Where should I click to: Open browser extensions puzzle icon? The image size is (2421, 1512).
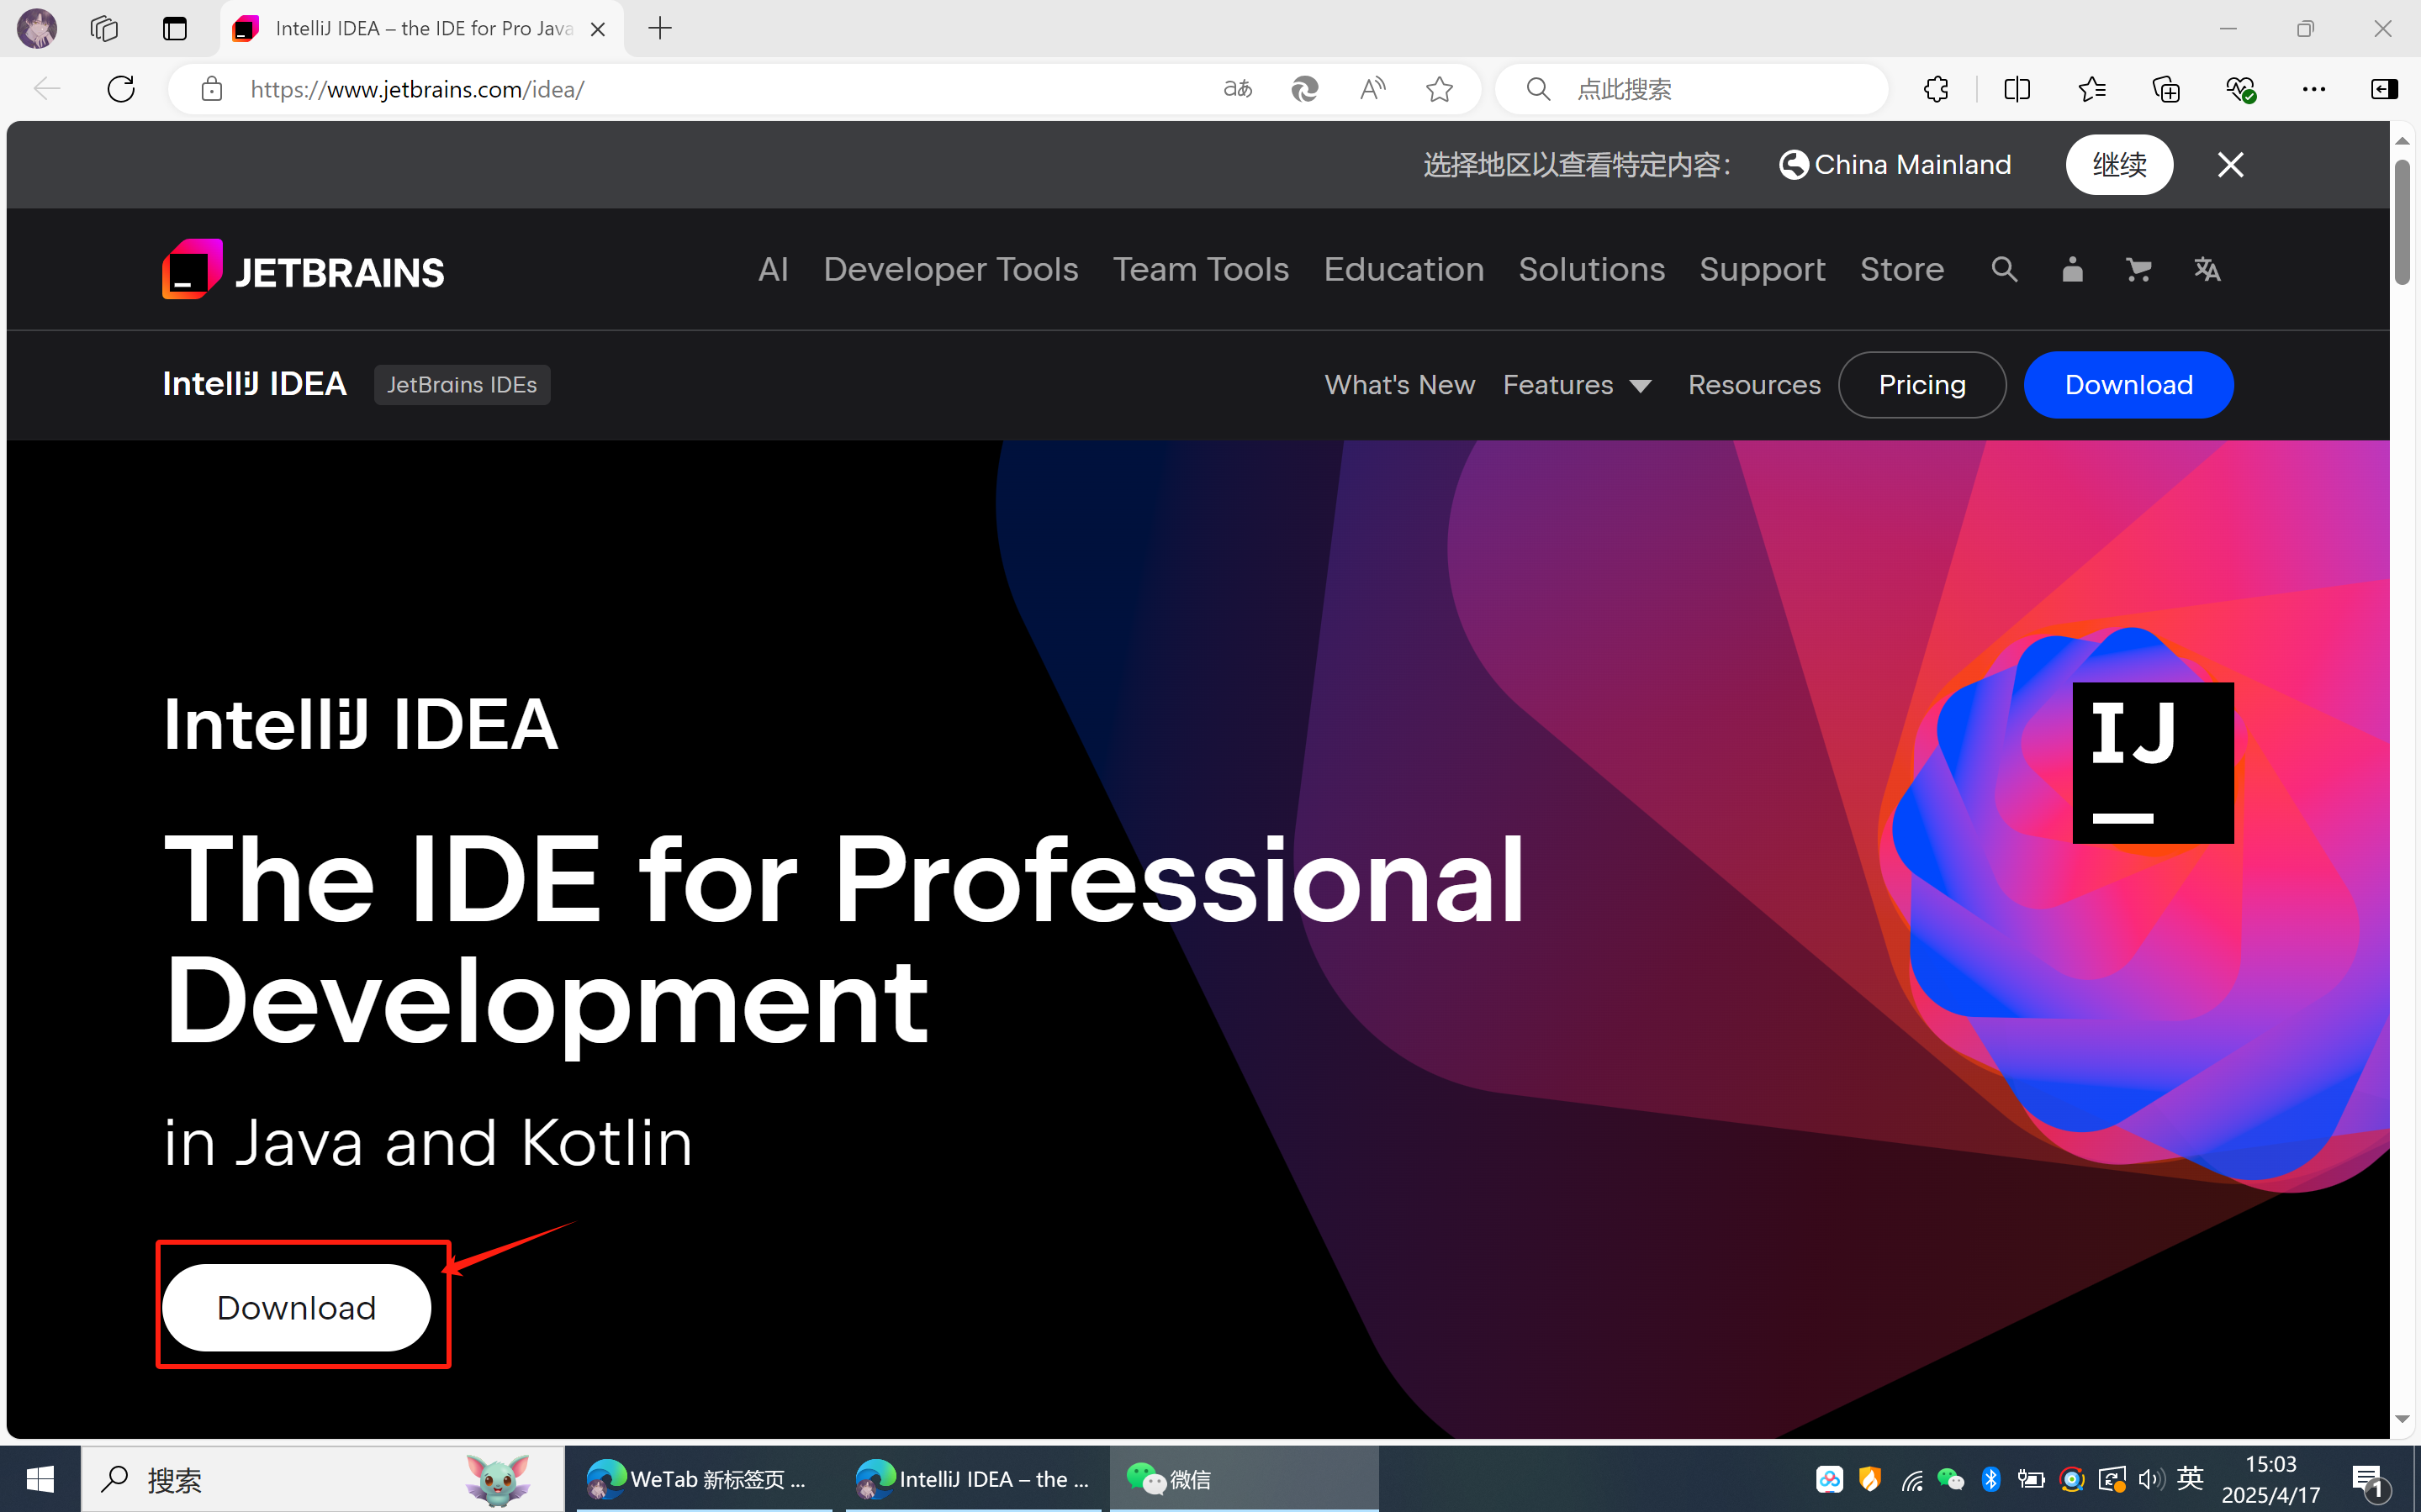(1936, 89)
